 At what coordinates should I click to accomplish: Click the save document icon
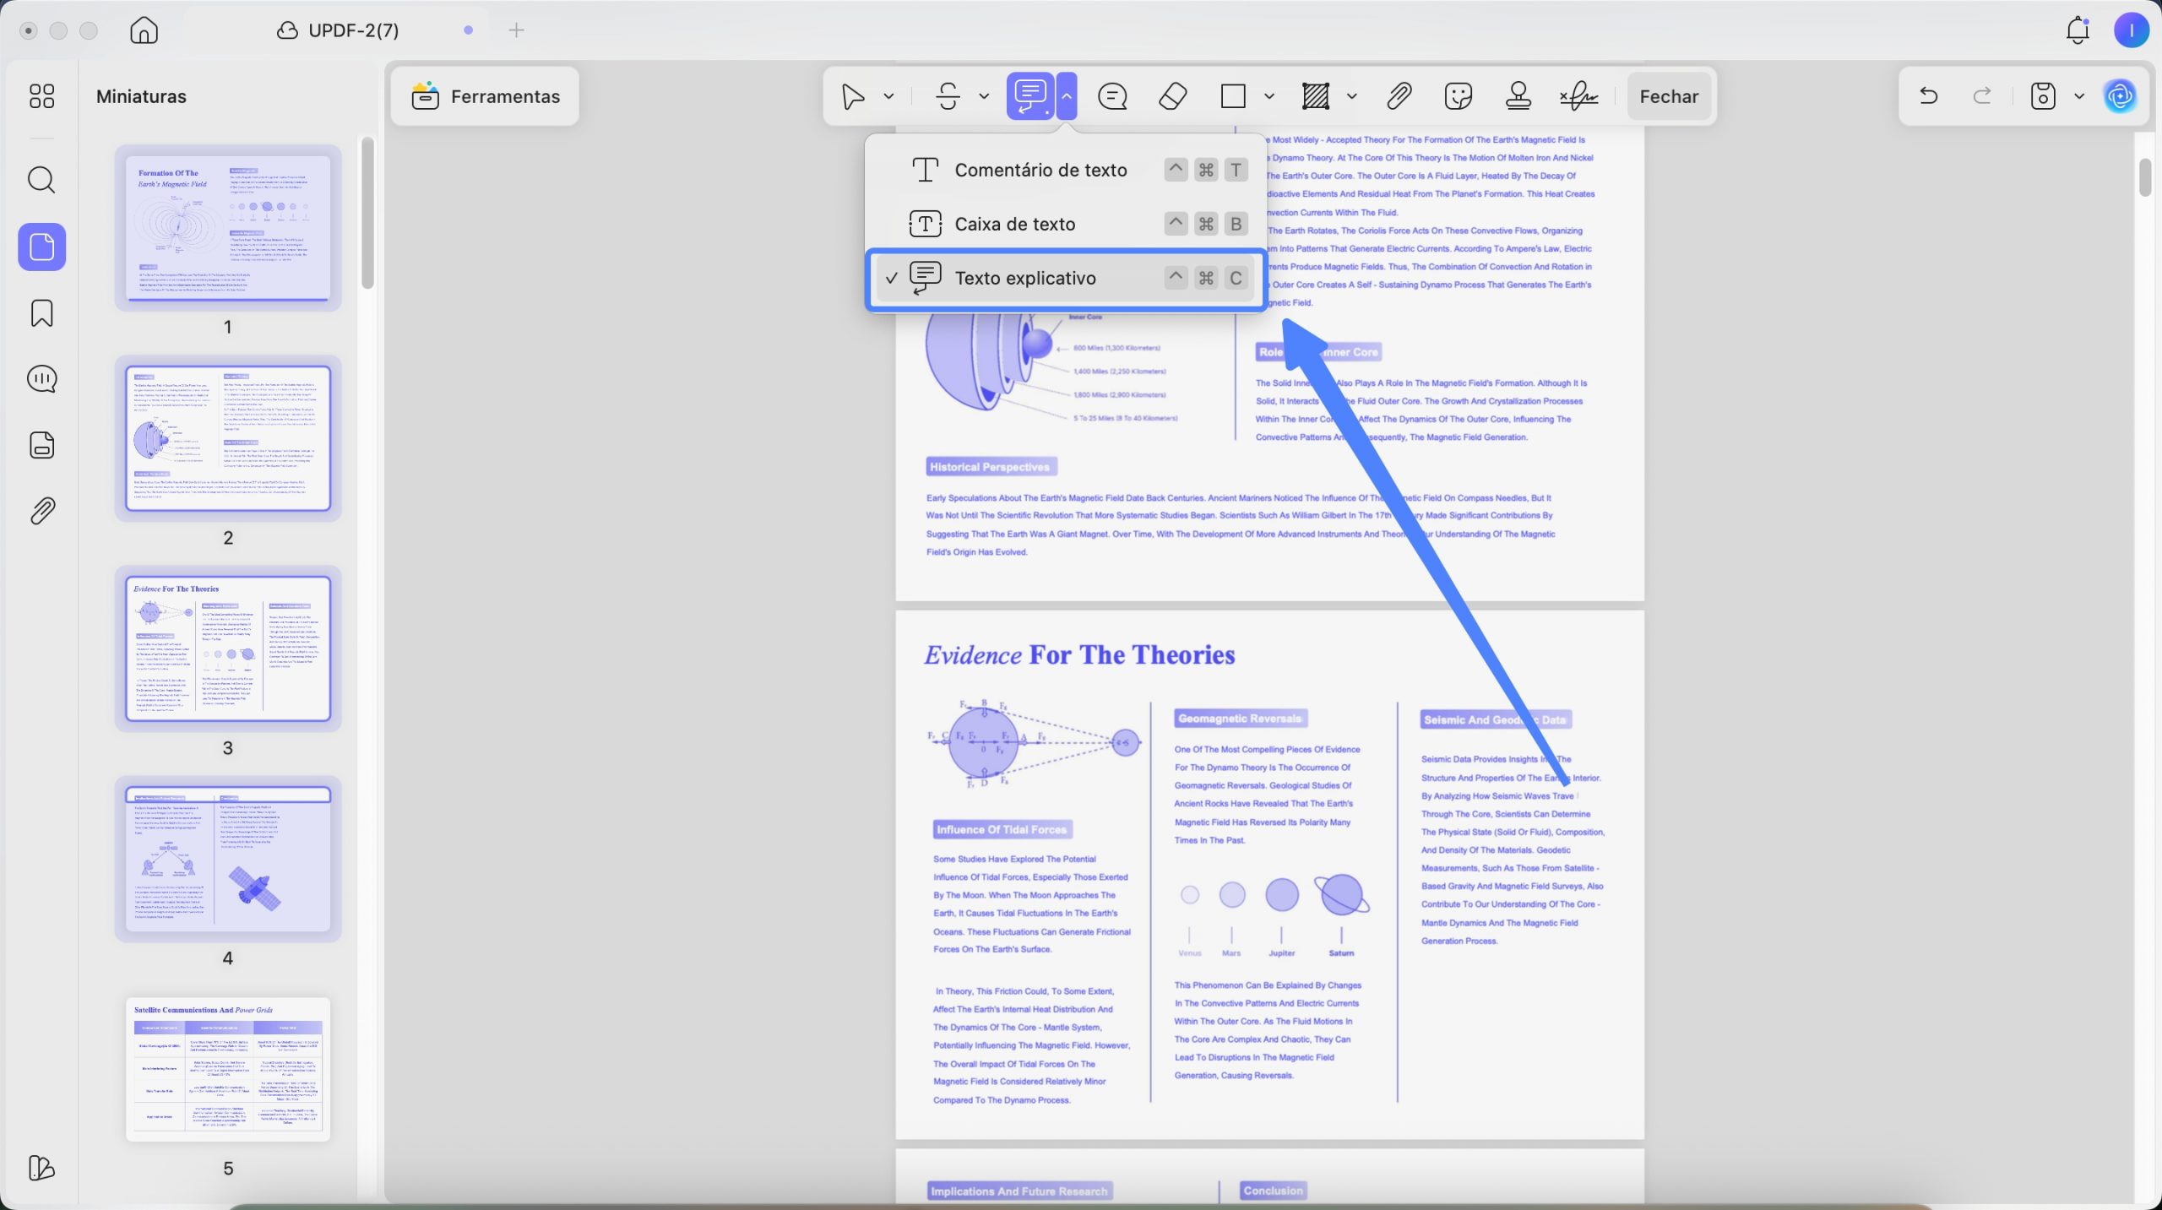pyautogui.click(x=2042, y=96)
